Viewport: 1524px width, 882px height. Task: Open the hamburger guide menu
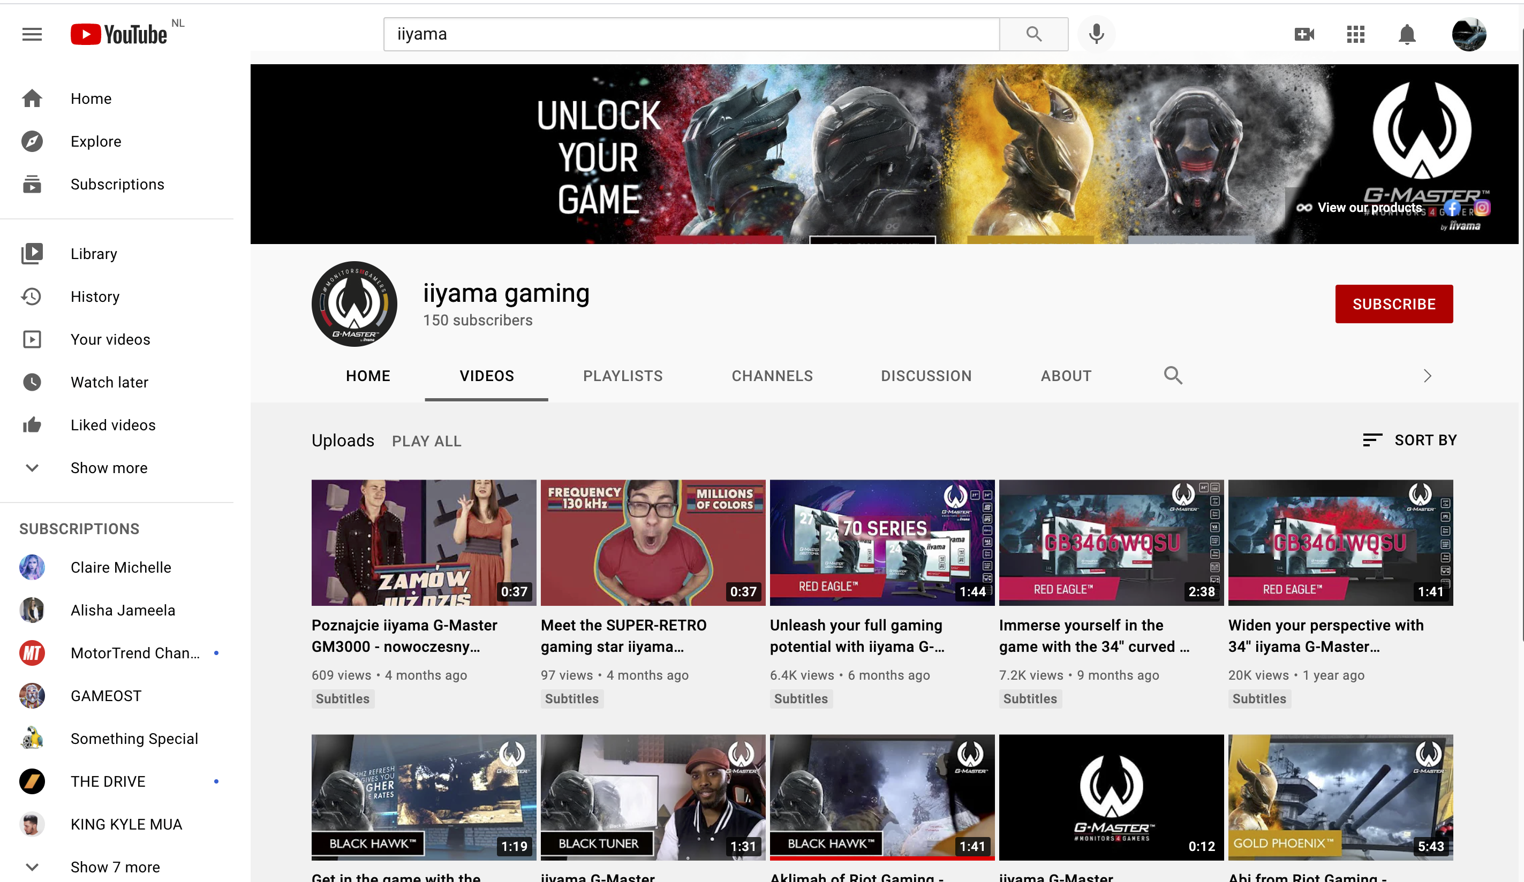(x=32, y=34)
